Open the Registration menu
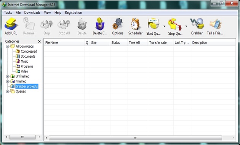 point(74,13)
